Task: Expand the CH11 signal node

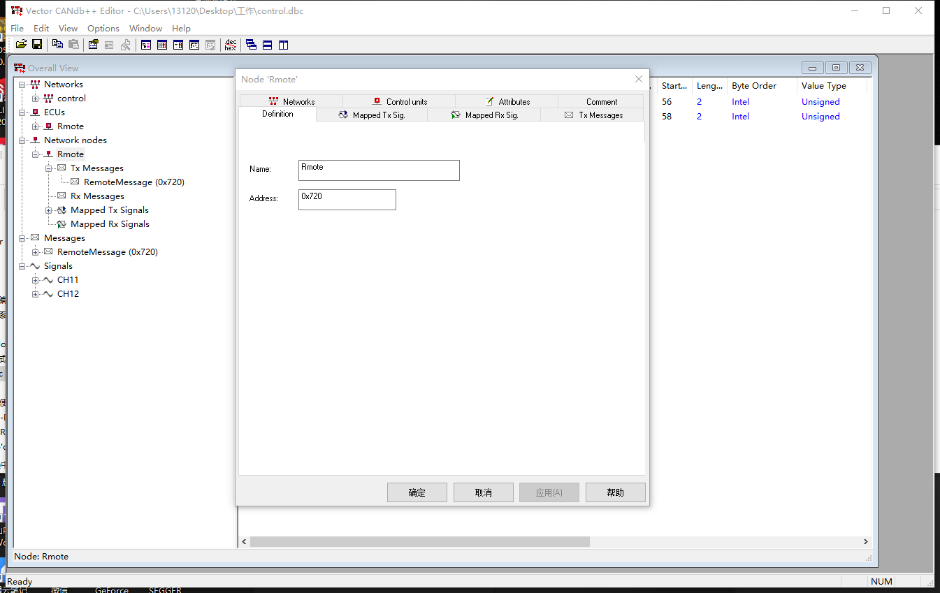Action: tap(36, 279)
